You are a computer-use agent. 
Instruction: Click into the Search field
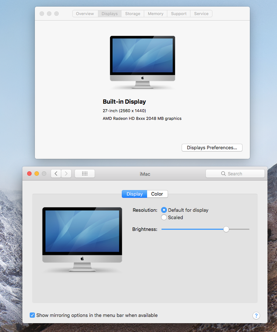point(235,174)
